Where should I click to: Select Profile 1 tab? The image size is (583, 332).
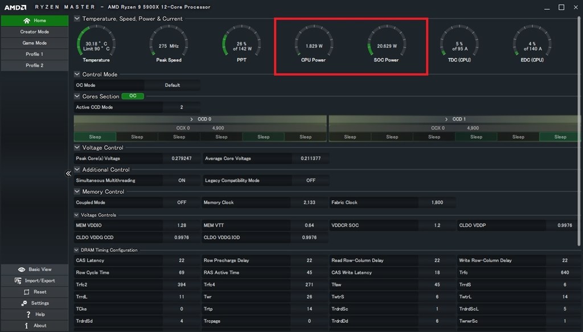click(35, 54)
